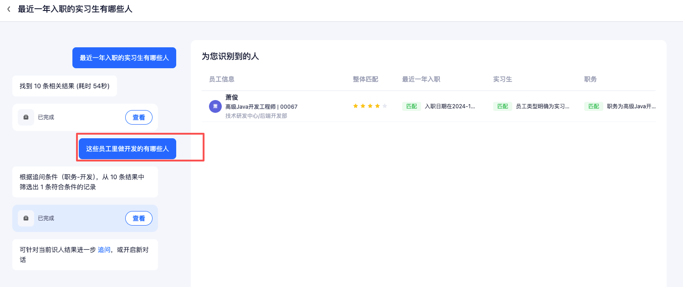Expand the truncated 职务为高级Java开 cell text
This screenshot has width=683, height=287.
631,106
